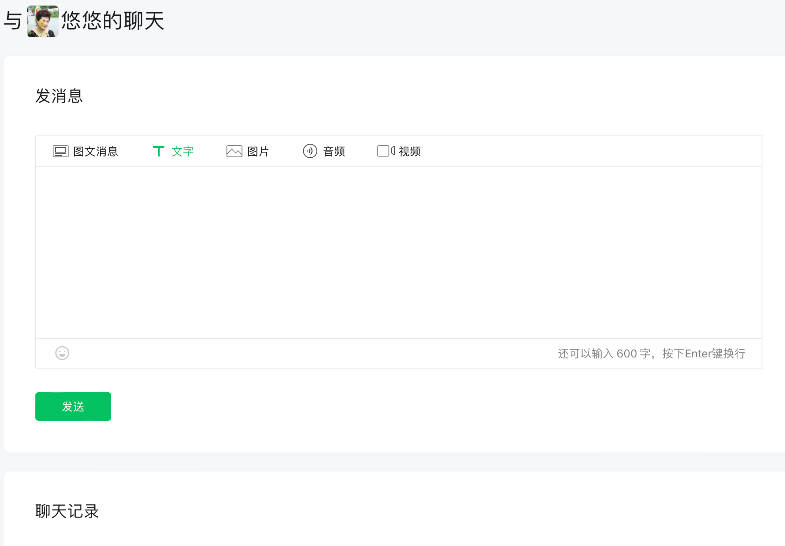Click the 图片 picture icon
The width and height of the screenshot is (785, 546).
point(234,151)
